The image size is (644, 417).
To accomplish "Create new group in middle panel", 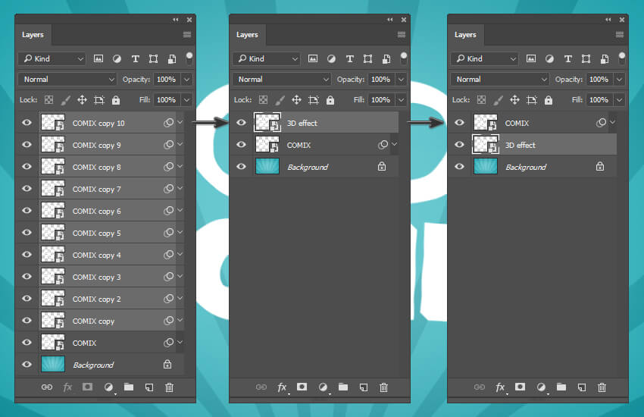I will [x=343, y=387].
